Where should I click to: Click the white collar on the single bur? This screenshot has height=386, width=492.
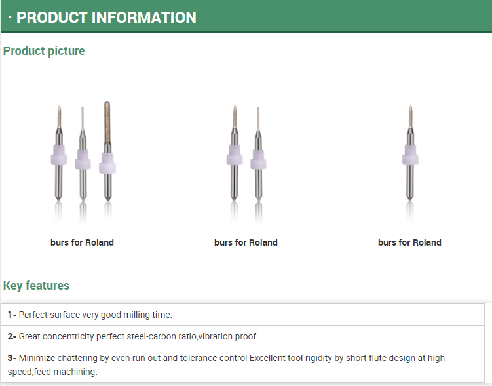coord(409,157)
